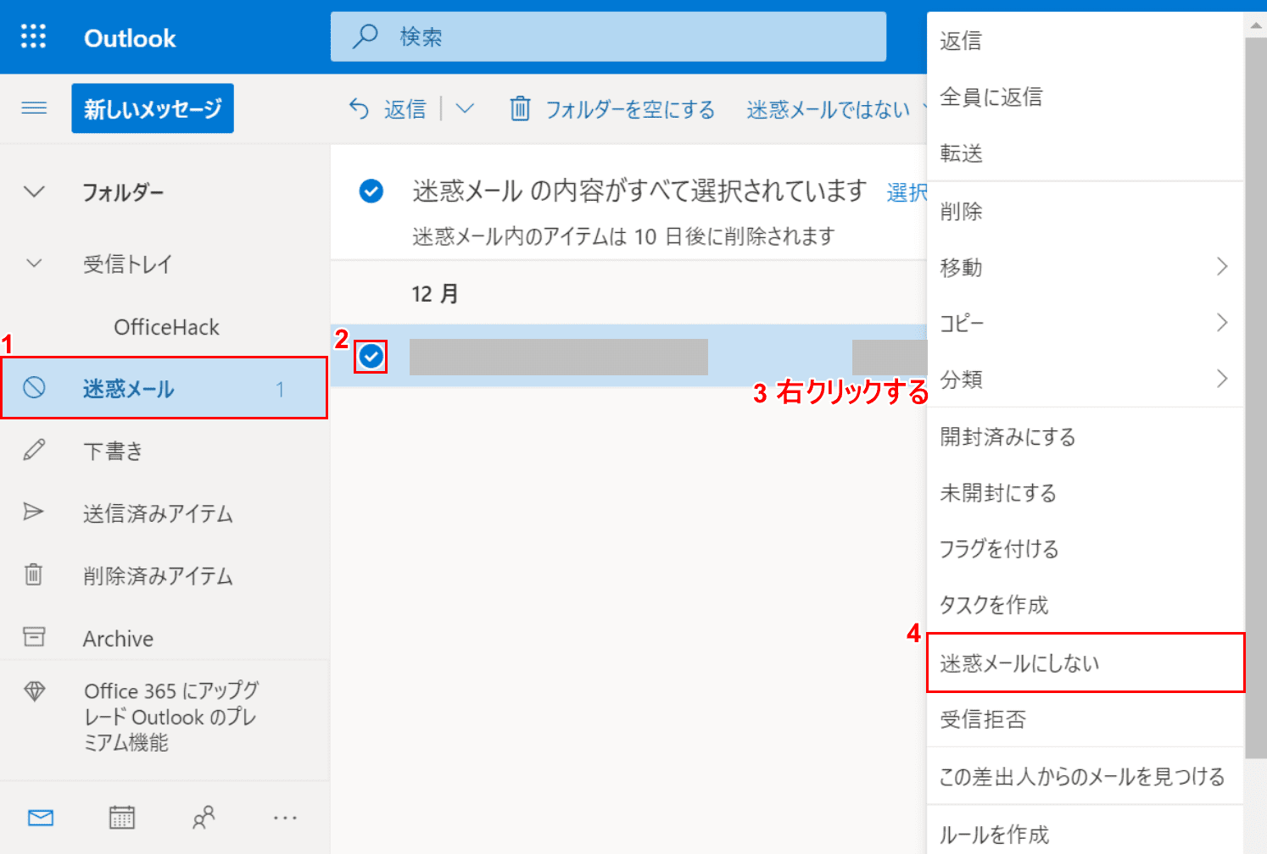Open more apps ellipsis icon
1267x854 pixels.
tap(285, 818)
